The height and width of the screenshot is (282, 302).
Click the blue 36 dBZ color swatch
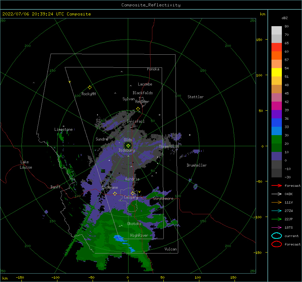point(276,123)
